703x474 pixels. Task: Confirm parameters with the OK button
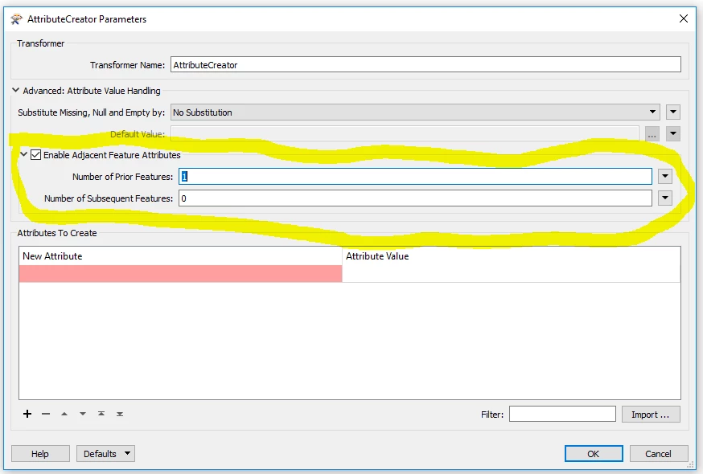pyautogui.click(x=594, y=453)
